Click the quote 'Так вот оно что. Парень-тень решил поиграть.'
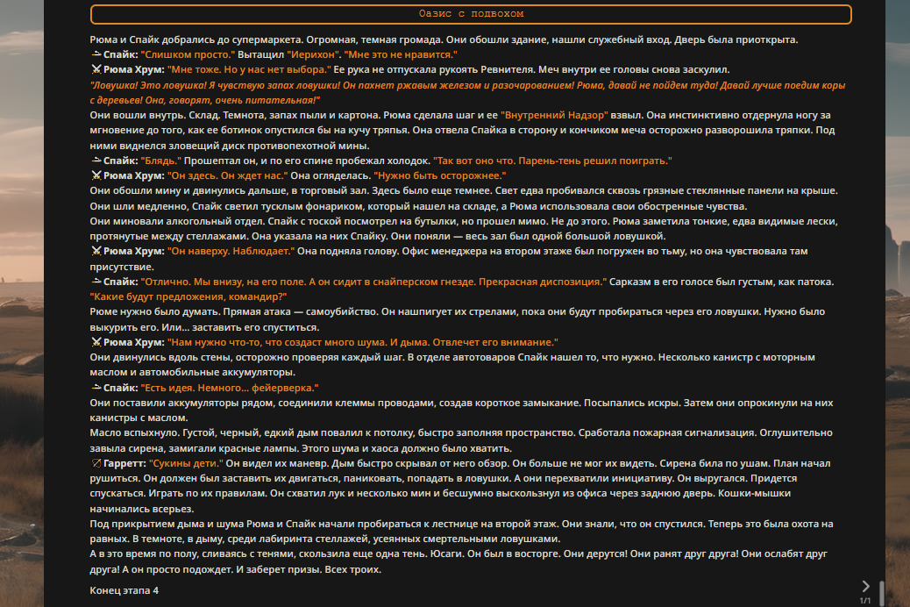Viewport: 910px width, 607px height. click(552, 161)
